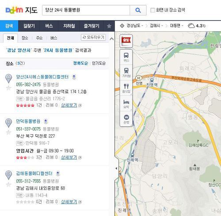This screenshot has height=216, width=221.
Task: Collapse the results list with up chevron
Action: [112, 39]
